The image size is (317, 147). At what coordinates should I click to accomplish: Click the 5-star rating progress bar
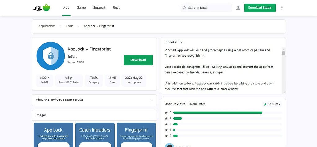point(227,112)
